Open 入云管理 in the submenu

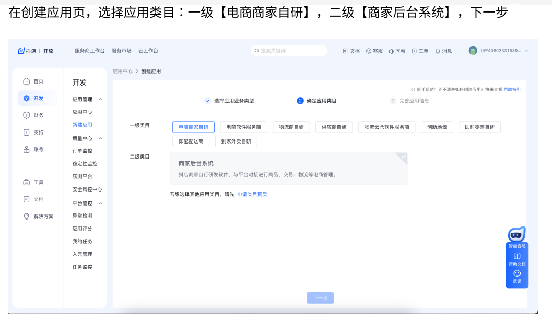(x=83, y=254)
